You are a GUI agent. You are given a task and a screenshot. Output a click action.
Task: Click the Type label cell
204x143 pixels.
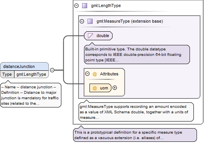(7, 74)
